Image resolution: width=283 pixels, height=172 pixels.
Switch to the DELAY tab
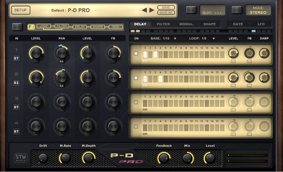click(140, 24)
